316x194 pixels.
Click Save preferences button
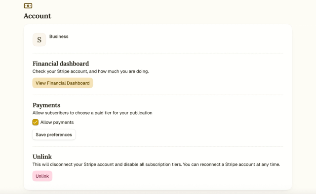coord(54,134)
